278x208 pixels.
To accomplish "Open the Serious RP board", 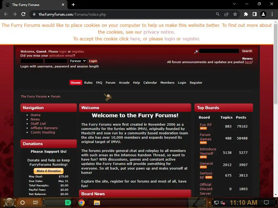I will [206, 175].
